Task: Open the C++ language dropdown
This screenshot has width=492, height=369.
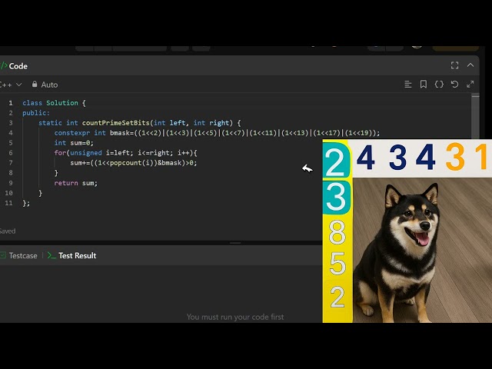Action: [x=11, y=85]
